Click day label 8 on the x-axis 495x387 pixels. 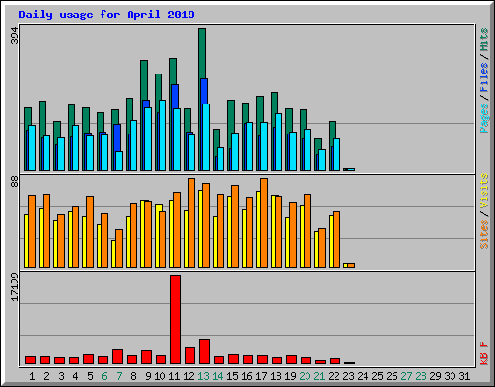(x=133, y=376)
